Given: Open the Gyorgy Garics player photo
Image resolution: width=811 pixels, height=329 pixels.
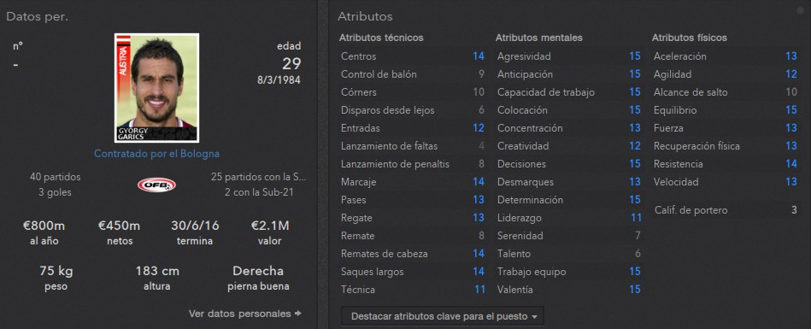Looking at the screenshot, I should click(x=156, y=88).
